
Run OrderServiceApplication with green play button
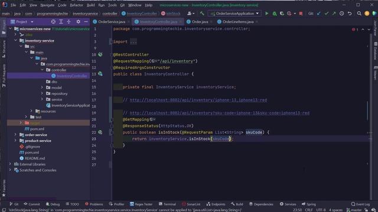point(266,14)
